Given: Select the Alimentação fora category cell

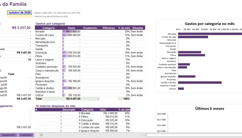Looking at the screenshot, I should (x=49, y=42).
